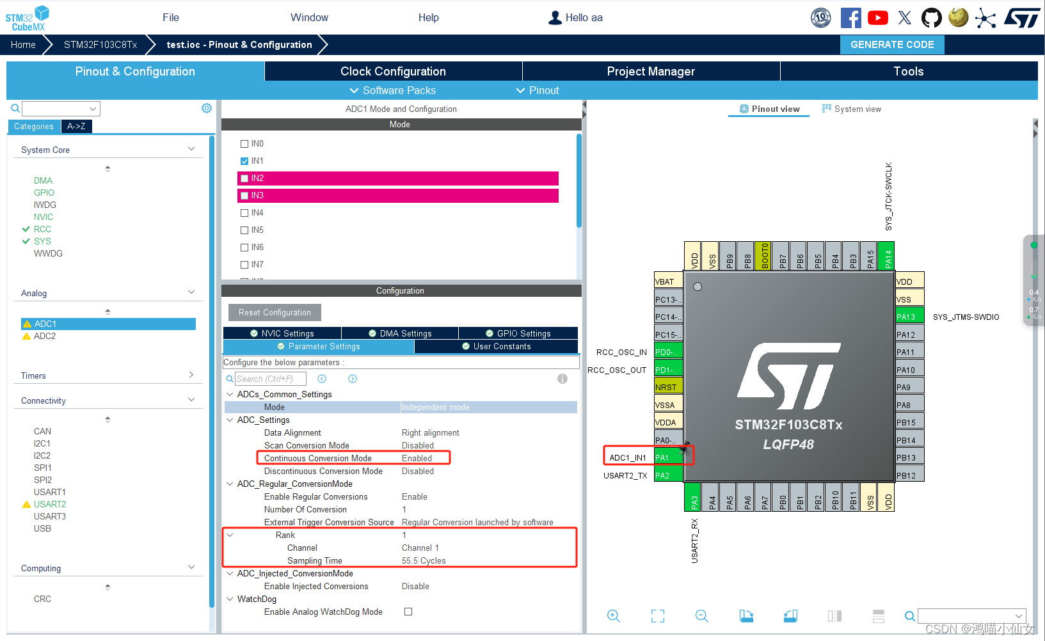Open category settings gear icon

[x=207, y=108]
